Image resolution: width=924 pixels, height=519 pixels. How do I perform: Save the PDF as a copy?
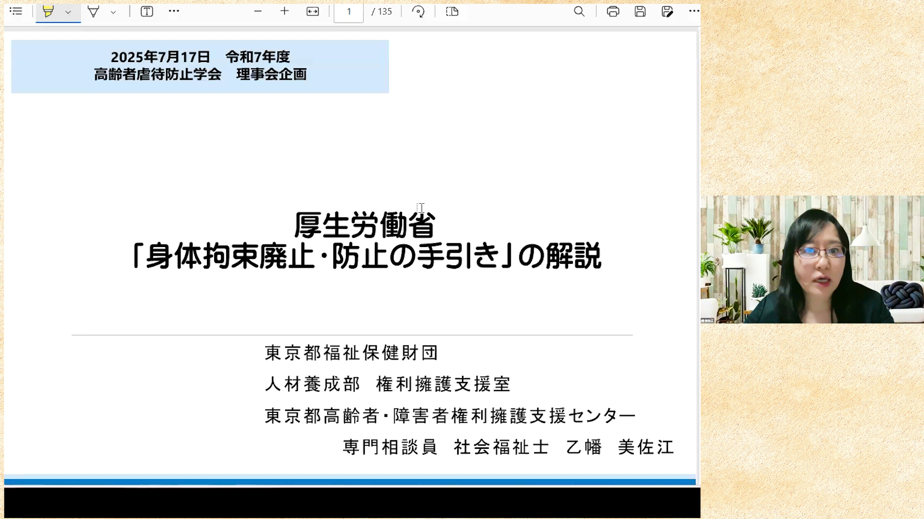coord(667,12)
